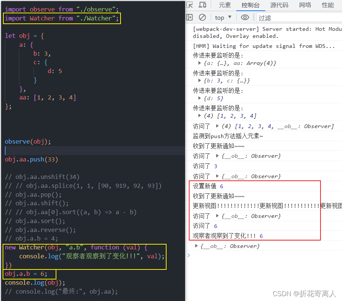Screen dimensions: 342x301
Task: Expand the {d: 5} object entry
Action: 200,99
